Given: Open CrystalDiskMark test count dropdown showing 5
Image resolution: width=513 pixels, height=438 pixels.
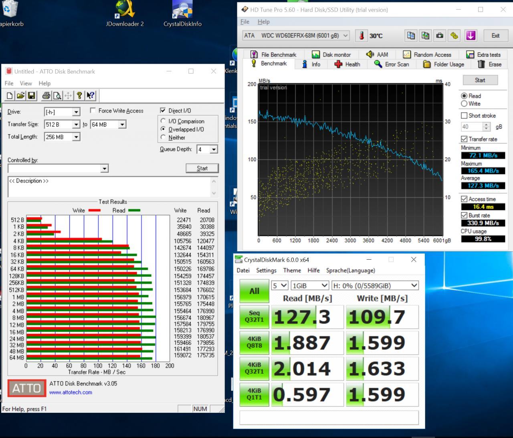Looking at the screenshot, I should [280, 286].
